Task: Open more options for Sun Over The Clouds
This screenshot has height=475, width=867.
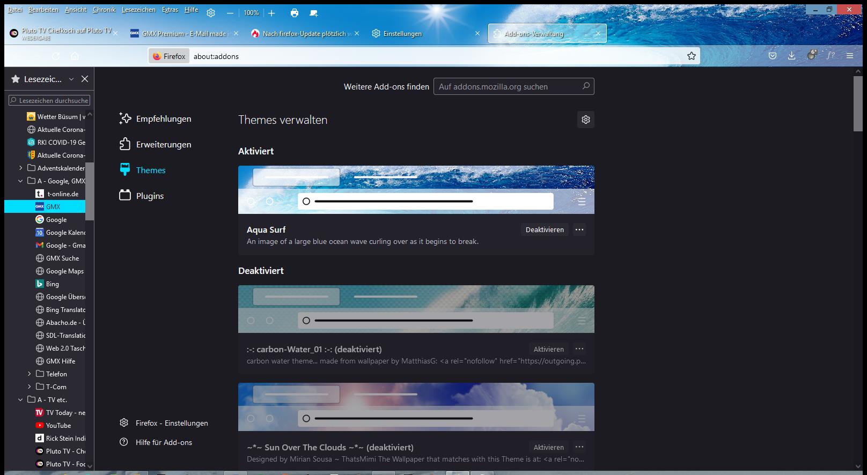Action: [579, 447]
